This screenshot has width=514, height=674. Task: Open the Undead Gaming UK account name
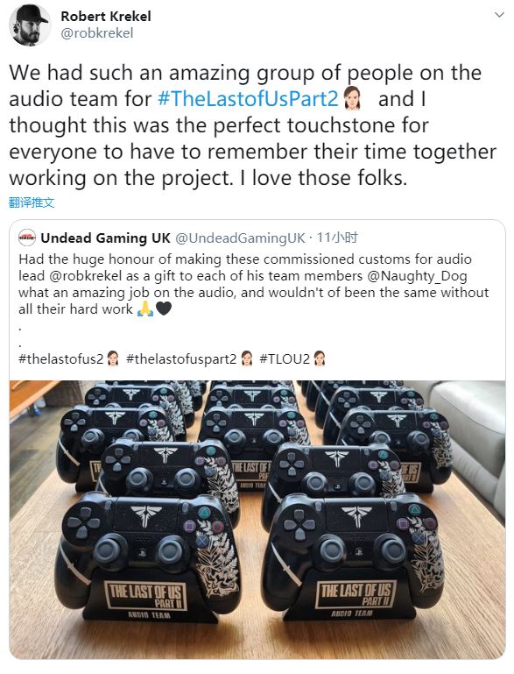(x=106, y=238)
